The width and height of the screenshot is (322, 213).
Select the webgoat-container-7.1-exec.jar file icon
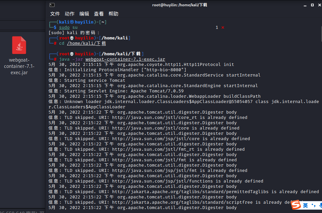[x=19, y=45]
